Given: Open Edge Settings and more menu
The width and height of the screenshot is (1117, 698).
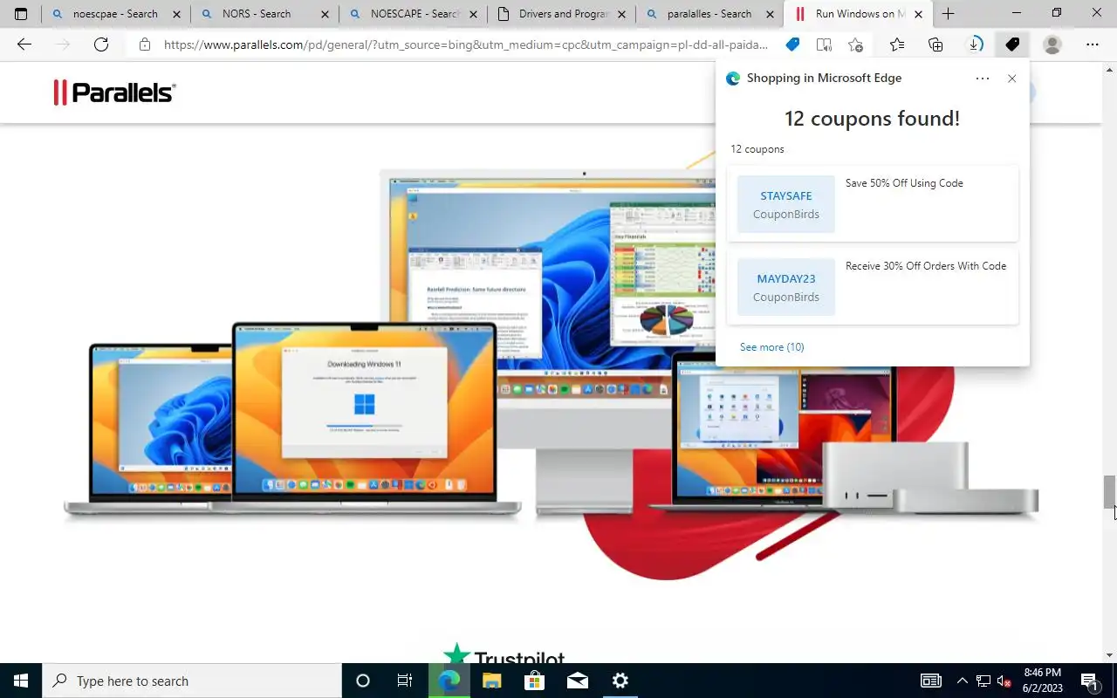Looking at the screenshot, I should point(1093,44).
